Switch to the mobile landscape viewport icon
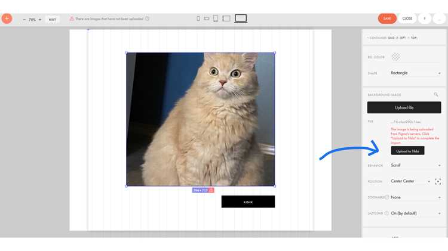This screenshot has height=251, width=448. (207, 18)
